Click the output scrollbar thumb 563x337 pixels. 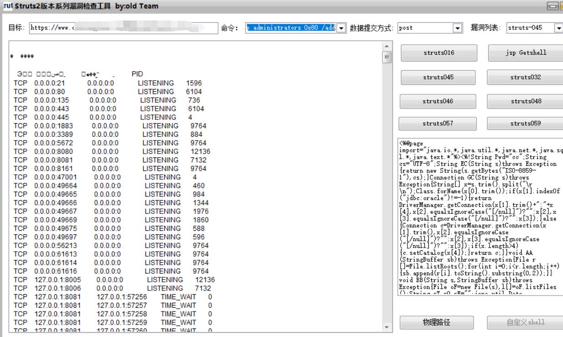click(388, 57)
